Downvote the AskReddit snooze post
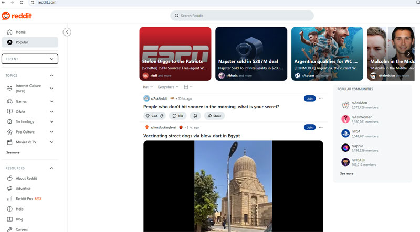The height and width of the screenshot is (232, 420). (162, 116)
